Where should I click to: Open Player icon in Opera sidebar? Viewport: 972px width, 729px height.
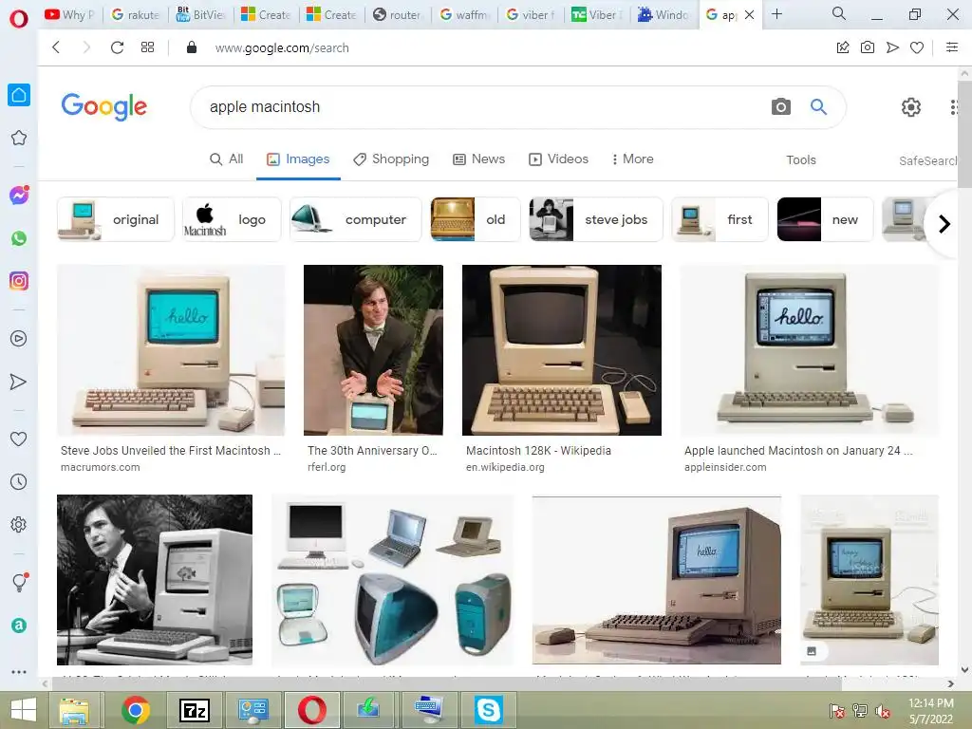(x=19, y=339)
